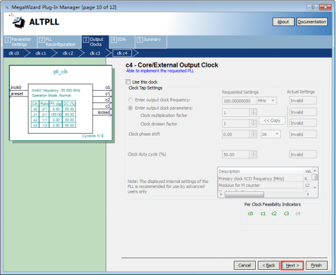Click the '<< Copy' button

click(x=272, y=121)
